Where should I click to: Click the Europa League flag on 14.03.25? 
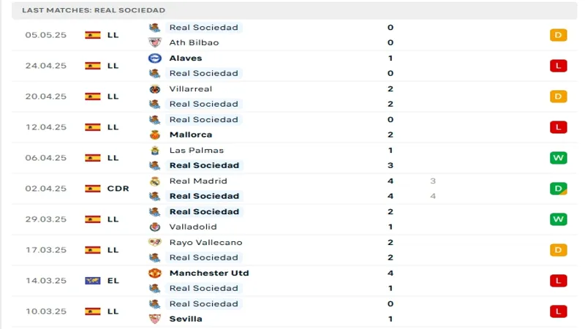[x=92, y=280]
